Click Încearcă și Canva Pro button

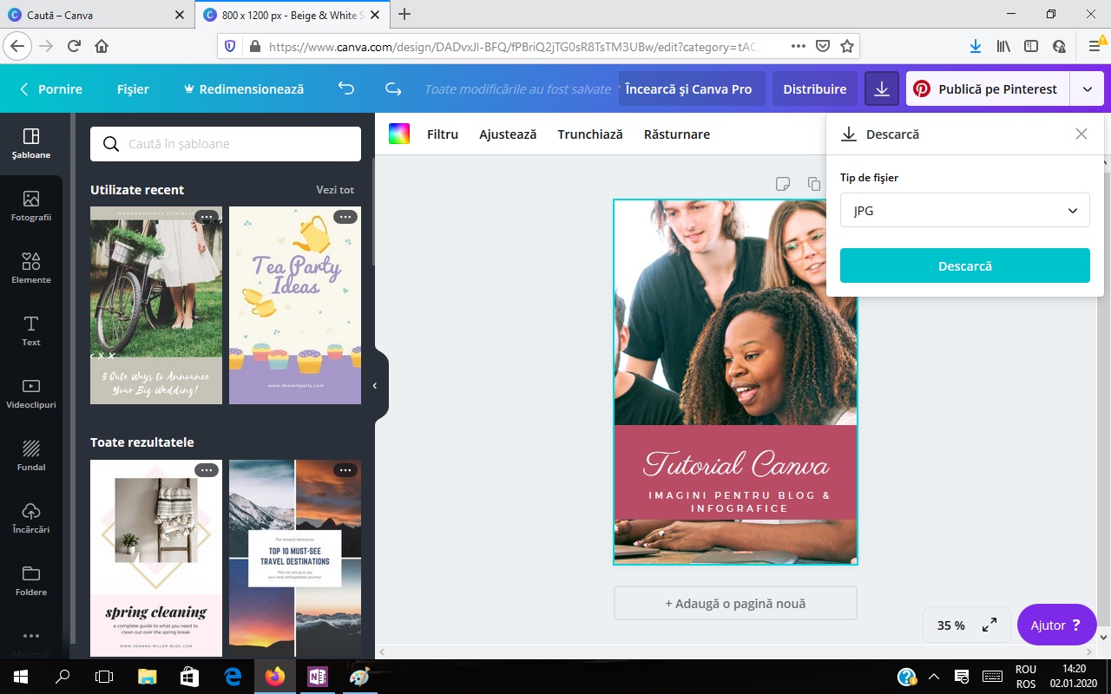[691, 88]
